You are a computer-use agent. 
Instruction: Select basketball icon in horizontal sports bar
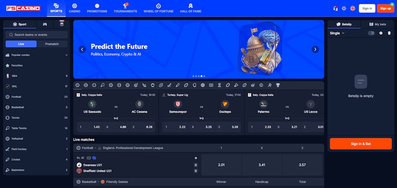click(x=86, y=85)
